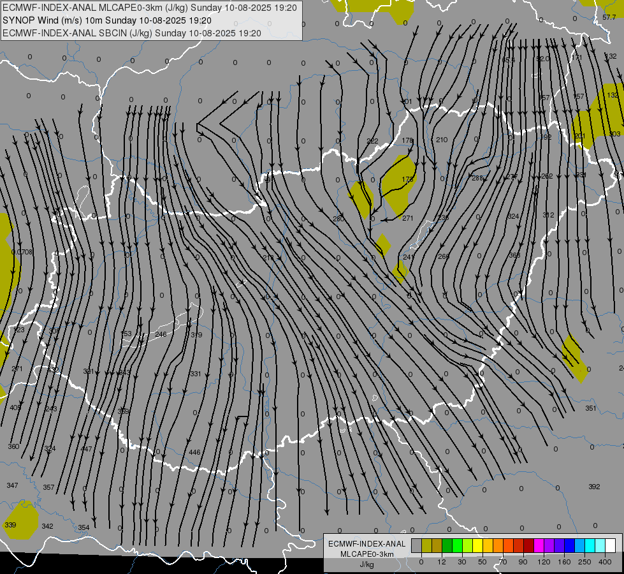Select legend tick value 120
624x574 pixels.
(544, 562)
